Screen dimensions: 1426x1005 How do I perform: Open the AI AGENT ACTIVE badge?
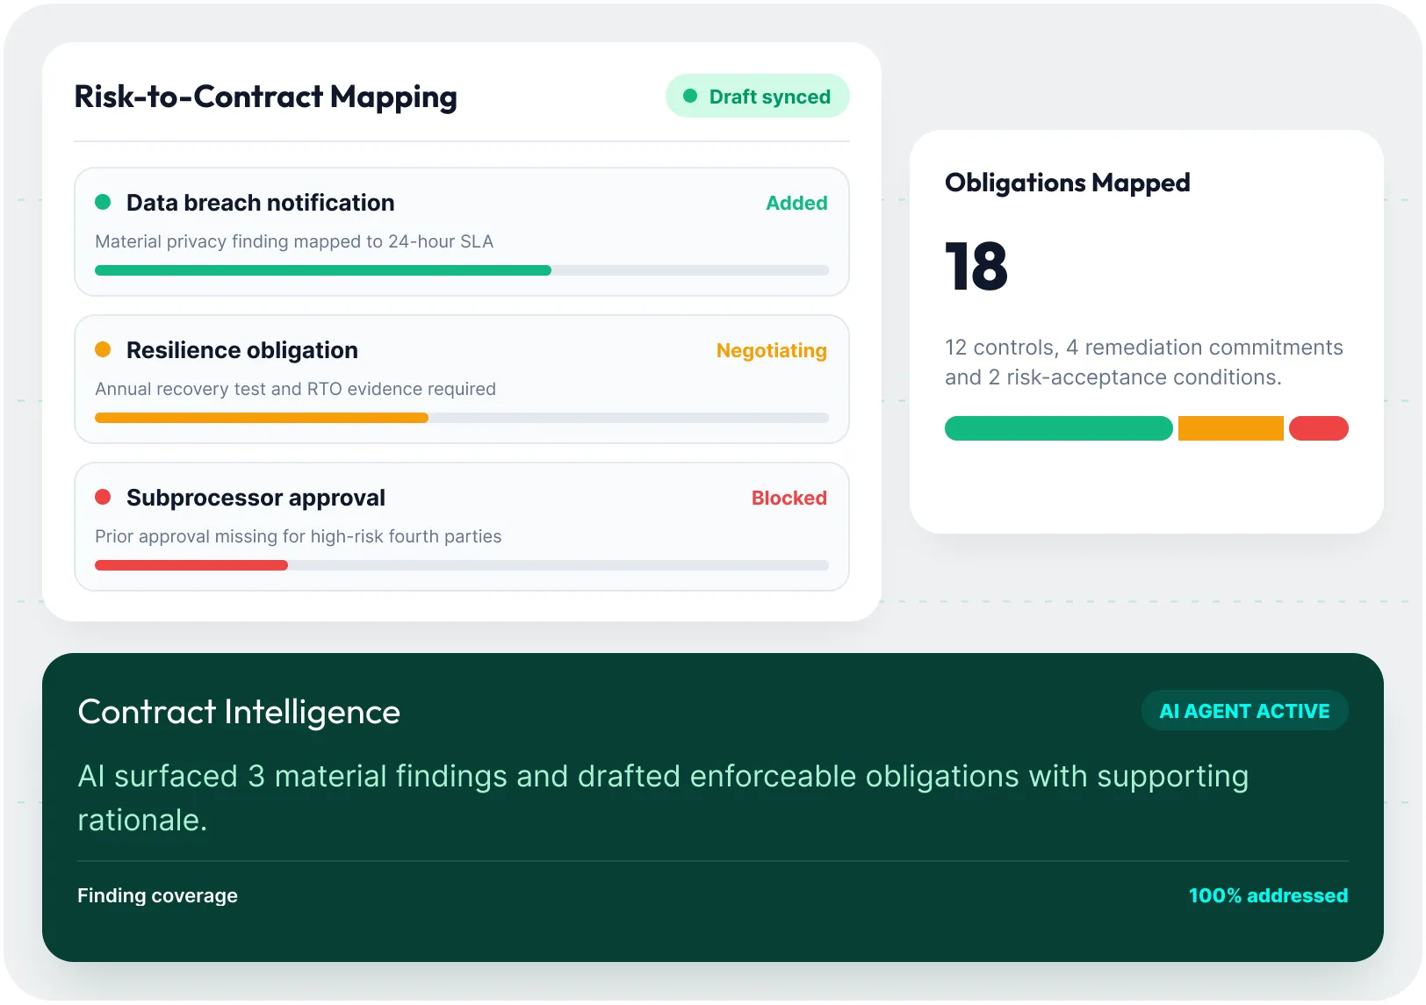point(1244,711)
